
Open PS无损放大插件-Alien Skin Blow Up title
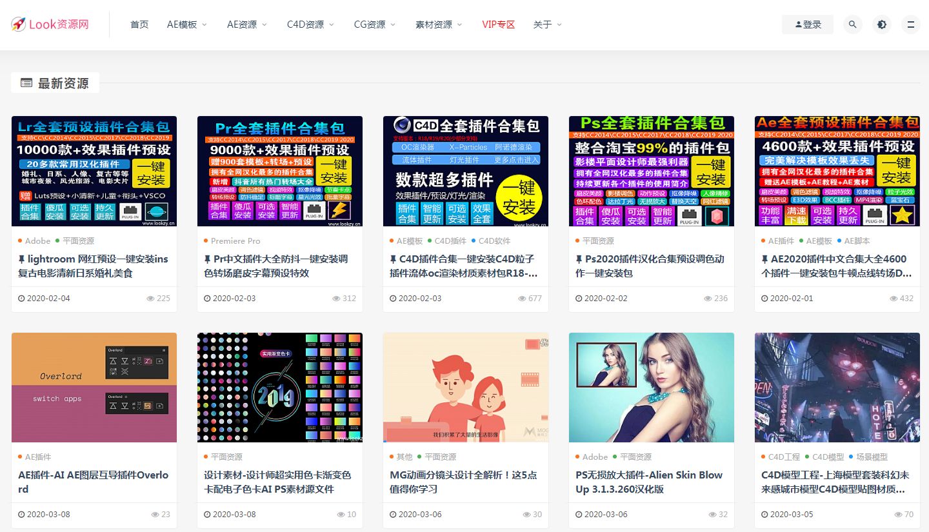pos(649,482)
